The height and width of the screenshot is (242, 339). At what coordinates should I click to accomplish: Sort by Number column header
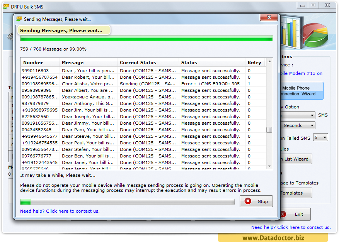[x=40, y=63]
